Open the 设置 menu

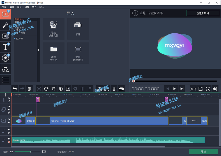tap(27, 7)
